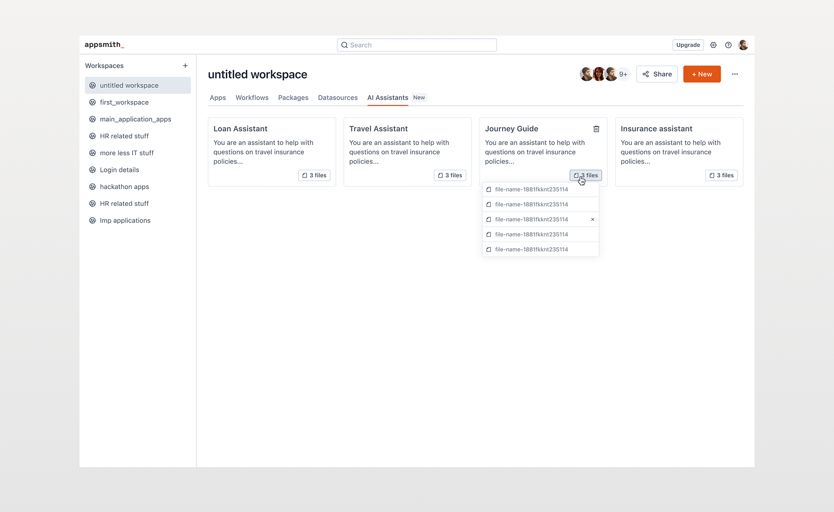Image resolution: width=834 pixels, height=512 pixels.
Task: Open the three-dots more options menu
Action: (735, 74)
